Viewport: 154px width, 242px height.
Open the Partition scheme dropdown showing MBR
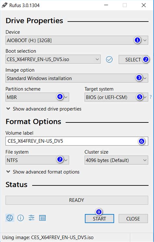[x=37, y=97]
